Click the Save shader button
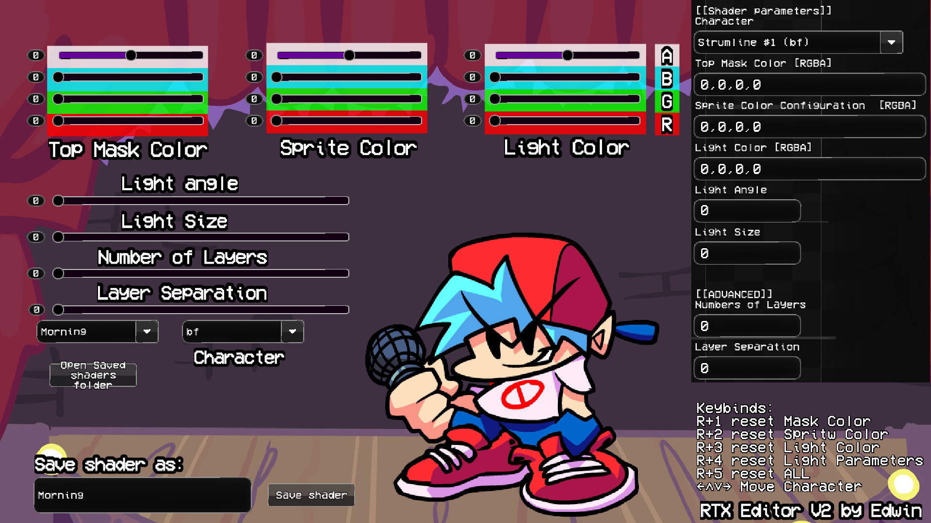Viewport: 931px width, 523px height. pos(311,495)
